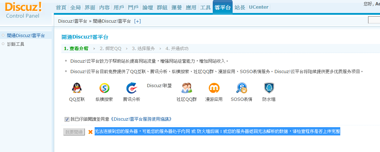This screenshot has height=152, width=380.
Task: Click the 社区QQ群 people icon
Action: pyautogui.click(x=187, y=88)
